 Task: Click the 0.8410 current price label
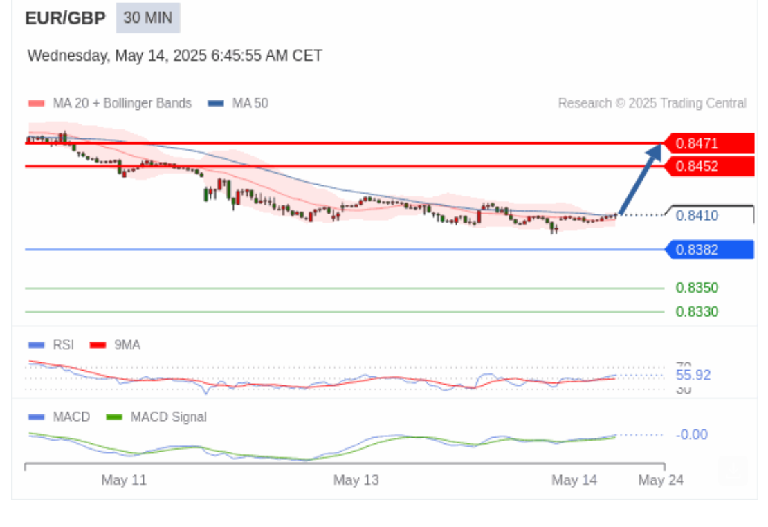[x=697, y=216]
